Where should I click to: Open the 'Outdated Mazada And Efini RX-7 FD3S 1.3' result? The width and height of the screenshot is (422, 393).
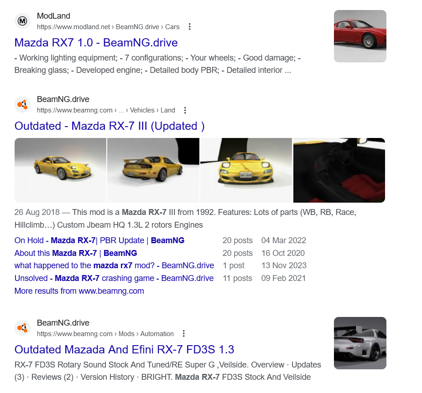pos(125,349)
